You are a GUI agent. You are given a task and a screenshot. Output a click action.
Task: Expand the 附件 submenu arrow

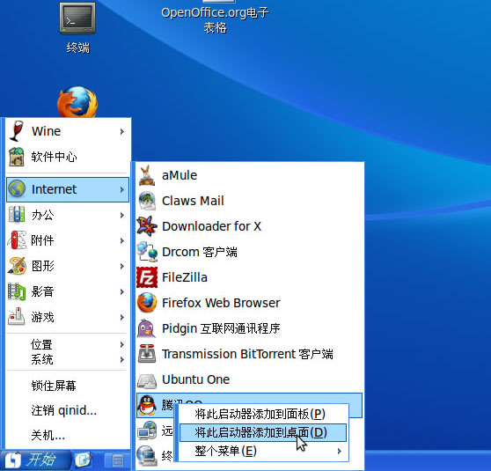point(122,240)
